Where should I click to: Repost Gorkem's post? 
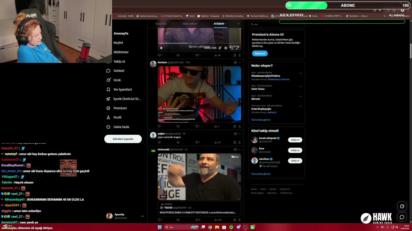tap(178, 126)
